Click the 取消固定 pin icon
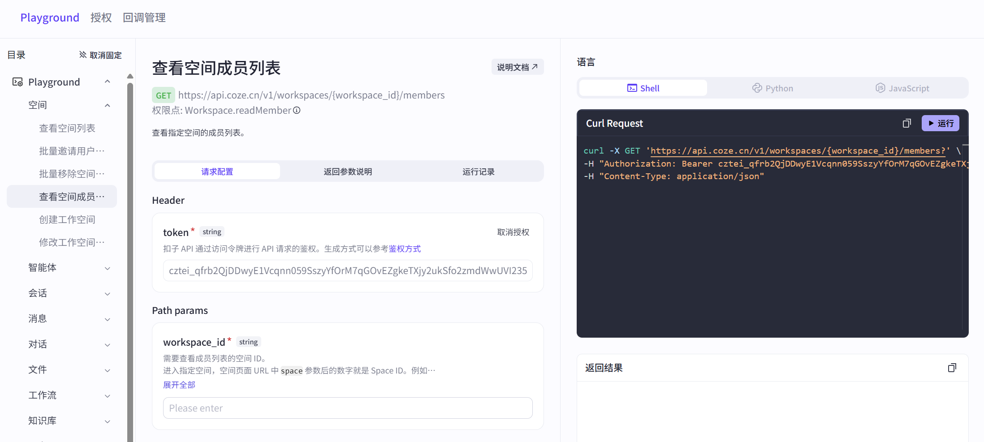Image resolution: width=984 pixels, height=442 pixels. click(x=82, y=54)
